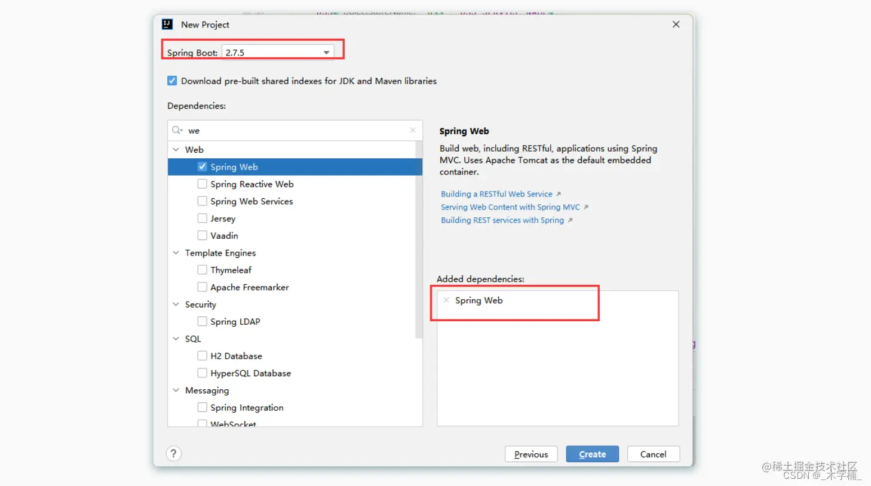The image size is (871, 486).
Task: Collapse the Template Engines category
Action: 176,253
